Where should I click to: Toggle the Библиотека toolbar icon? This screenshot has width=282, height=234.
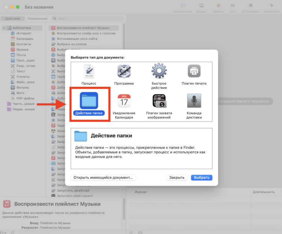tap(183, 6)
